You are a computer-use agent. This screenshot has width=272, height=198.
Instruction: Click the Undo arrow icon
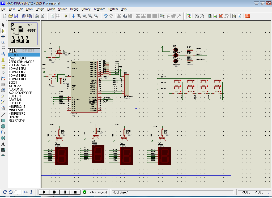[105, 16]
